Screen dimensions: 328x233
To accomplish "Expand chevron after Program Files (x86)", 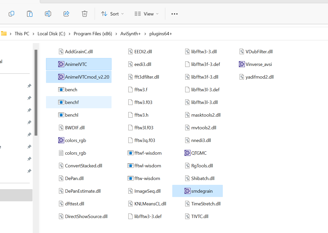I will (x=116, y=34).
